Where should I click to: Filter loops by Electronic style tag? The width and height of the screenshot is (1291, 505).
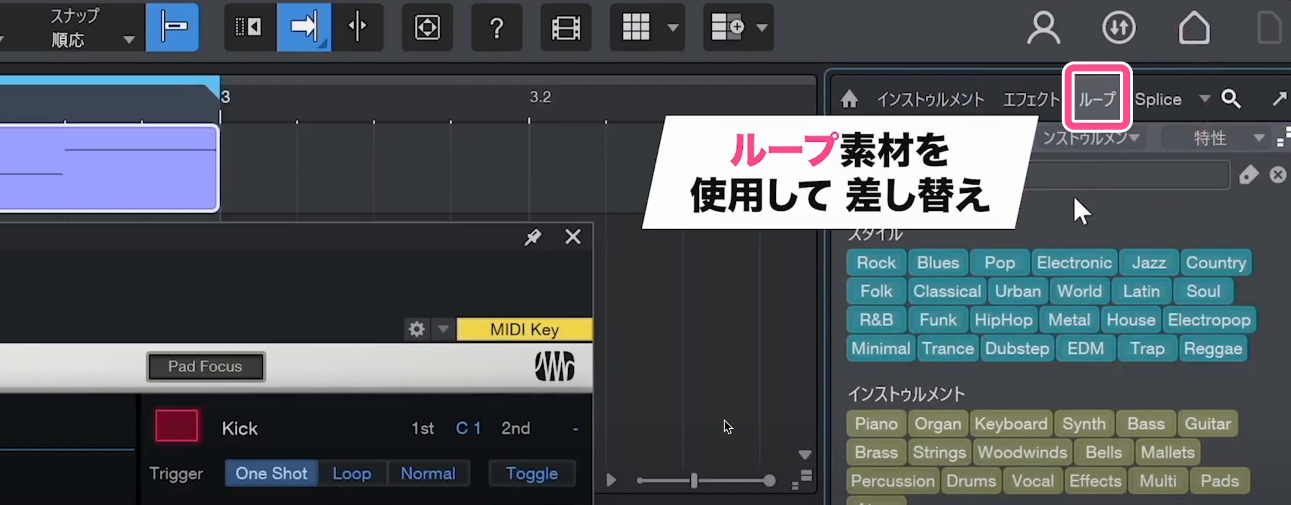1074,262
